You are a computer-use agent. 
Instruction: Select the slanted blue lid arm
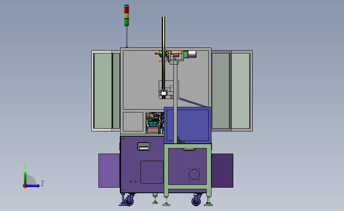(x=193, y=103)
